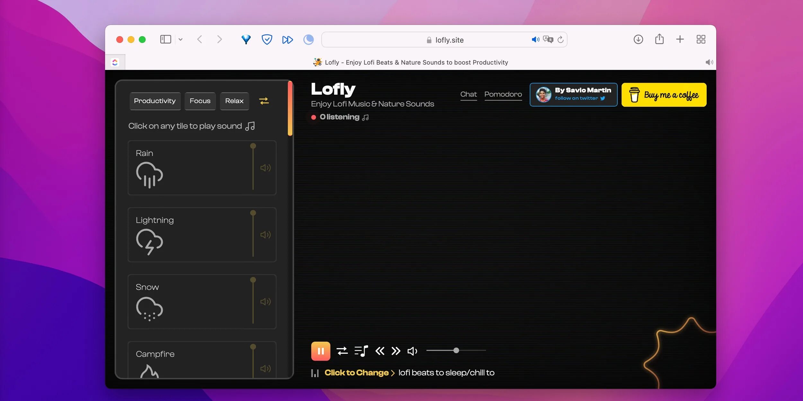Image resolution: width=803 pixels, height=401 pixels.
Task: Set the Rain volume slider
Action: tap(253, 167)
